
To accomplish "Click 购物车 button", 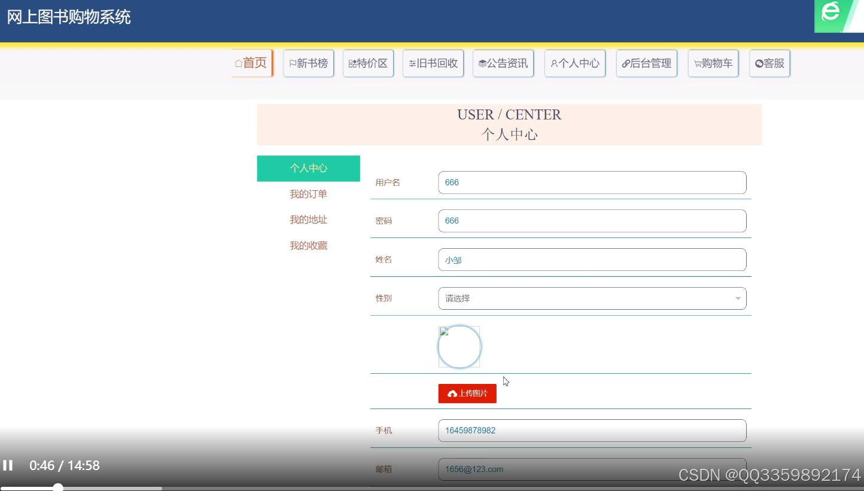I will tap(713, 63).
